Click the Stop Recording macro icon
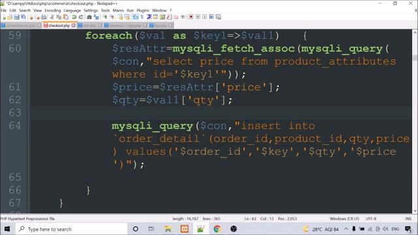The width and height of the screenshot is (418, 235). pos(198,17)
